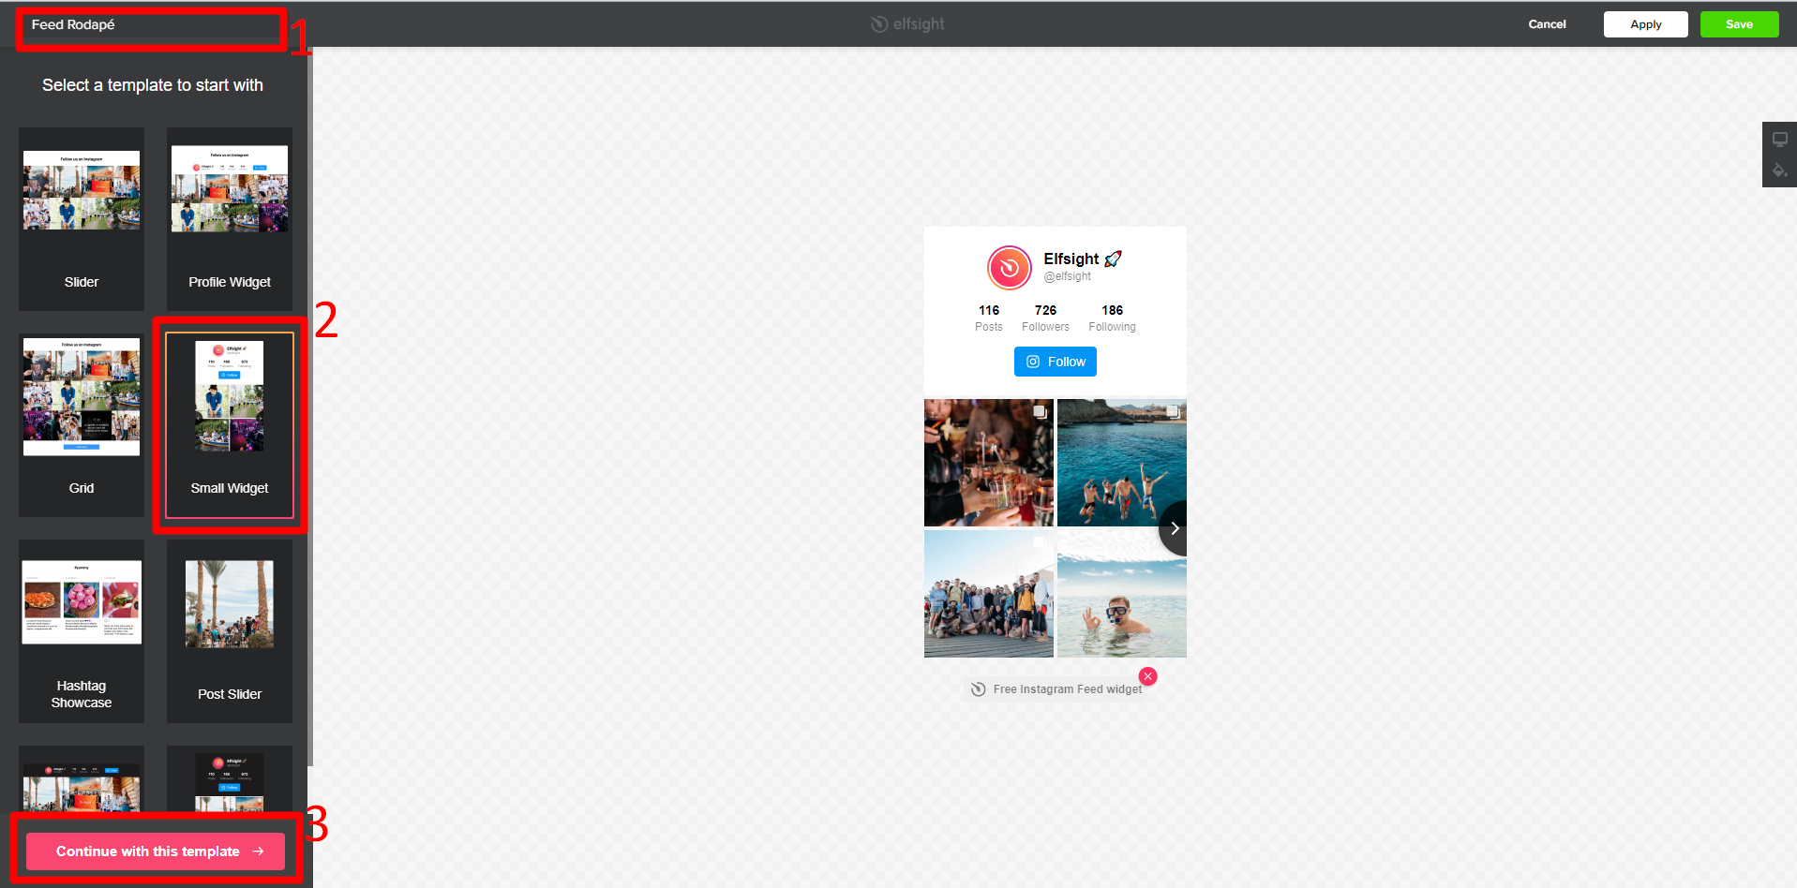The height and width of the screenshot is (888, 1797).
Task: Click the desktop preview device icon
Action: (1779, 140)
